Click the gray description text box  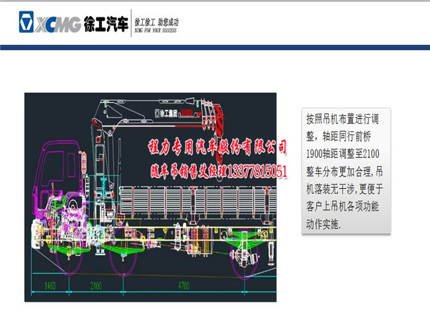(345, 172)
